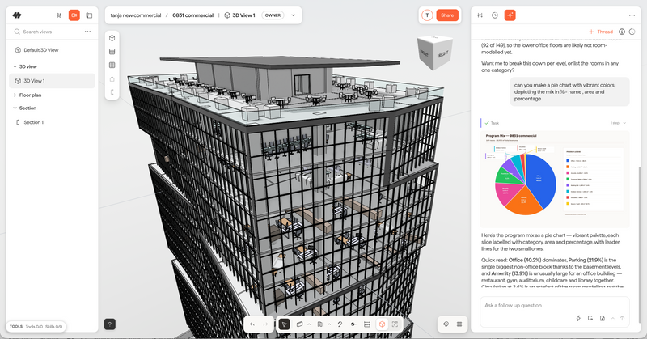Screen dimensions: 647x339
Task: Collapse the Section group
Action: click(x=15, y=108)
